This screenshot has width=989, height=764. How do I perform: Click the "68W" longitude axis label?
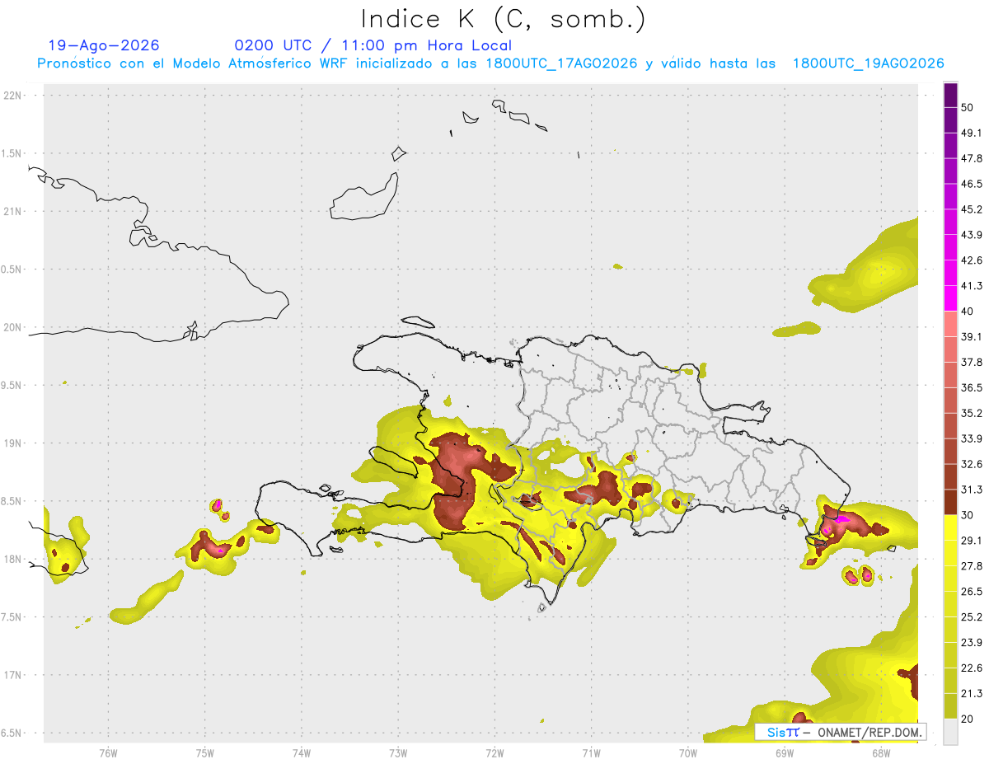coord(880,752)
